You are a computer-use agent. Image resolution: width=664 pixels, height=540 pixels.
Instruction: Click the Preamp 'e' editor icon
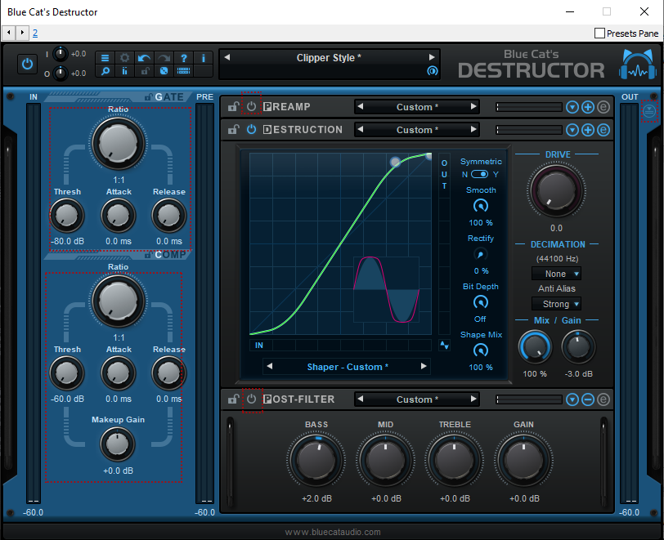point(603,107)
